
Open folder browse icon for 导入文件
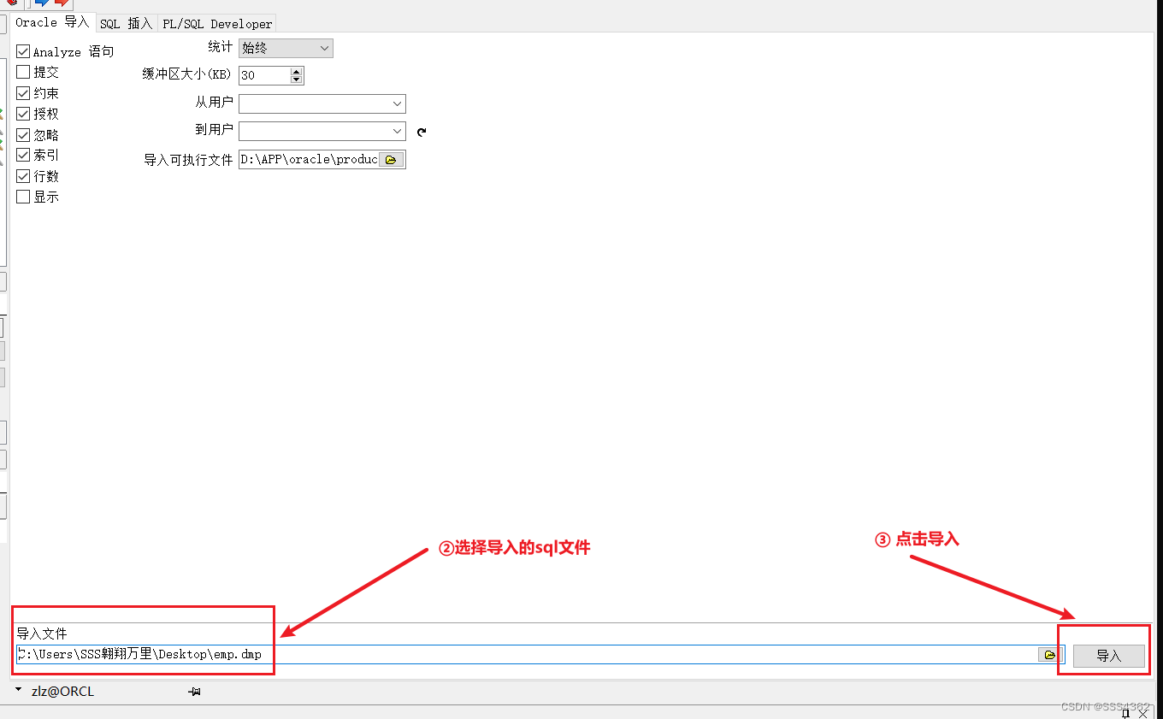point(1050,655)
